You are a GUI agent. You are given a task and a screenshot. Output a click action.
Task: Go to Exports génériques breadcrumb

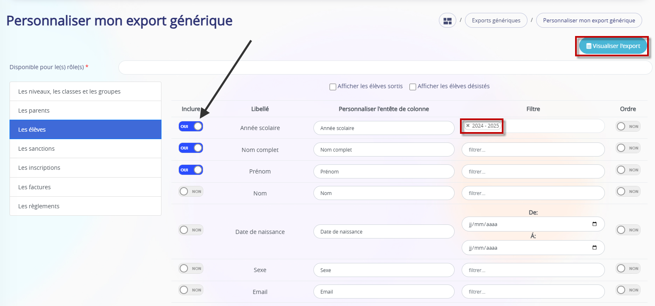(x=496, y=20)
